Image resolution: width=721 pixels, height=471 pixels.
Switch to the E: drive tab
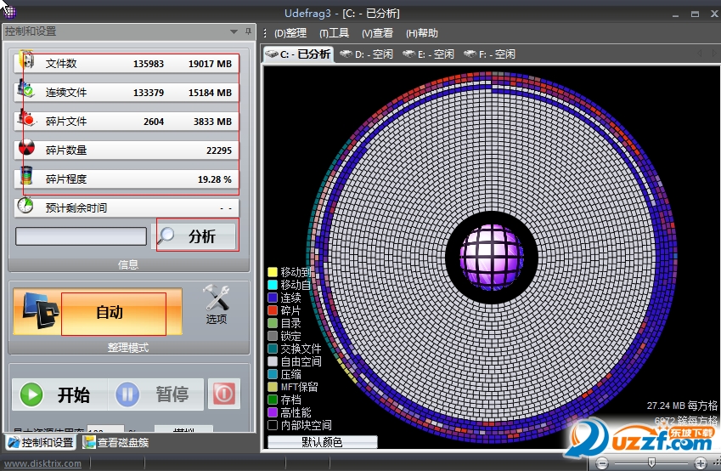tap(428, 54)
